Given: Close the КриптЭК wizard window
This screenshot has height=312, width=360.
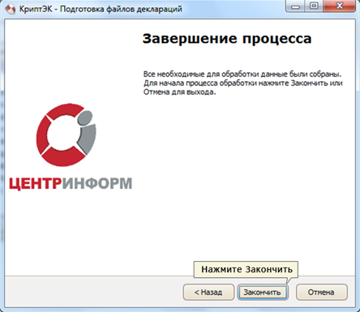Looking at the screenshot, I should (x=339, y=6).
